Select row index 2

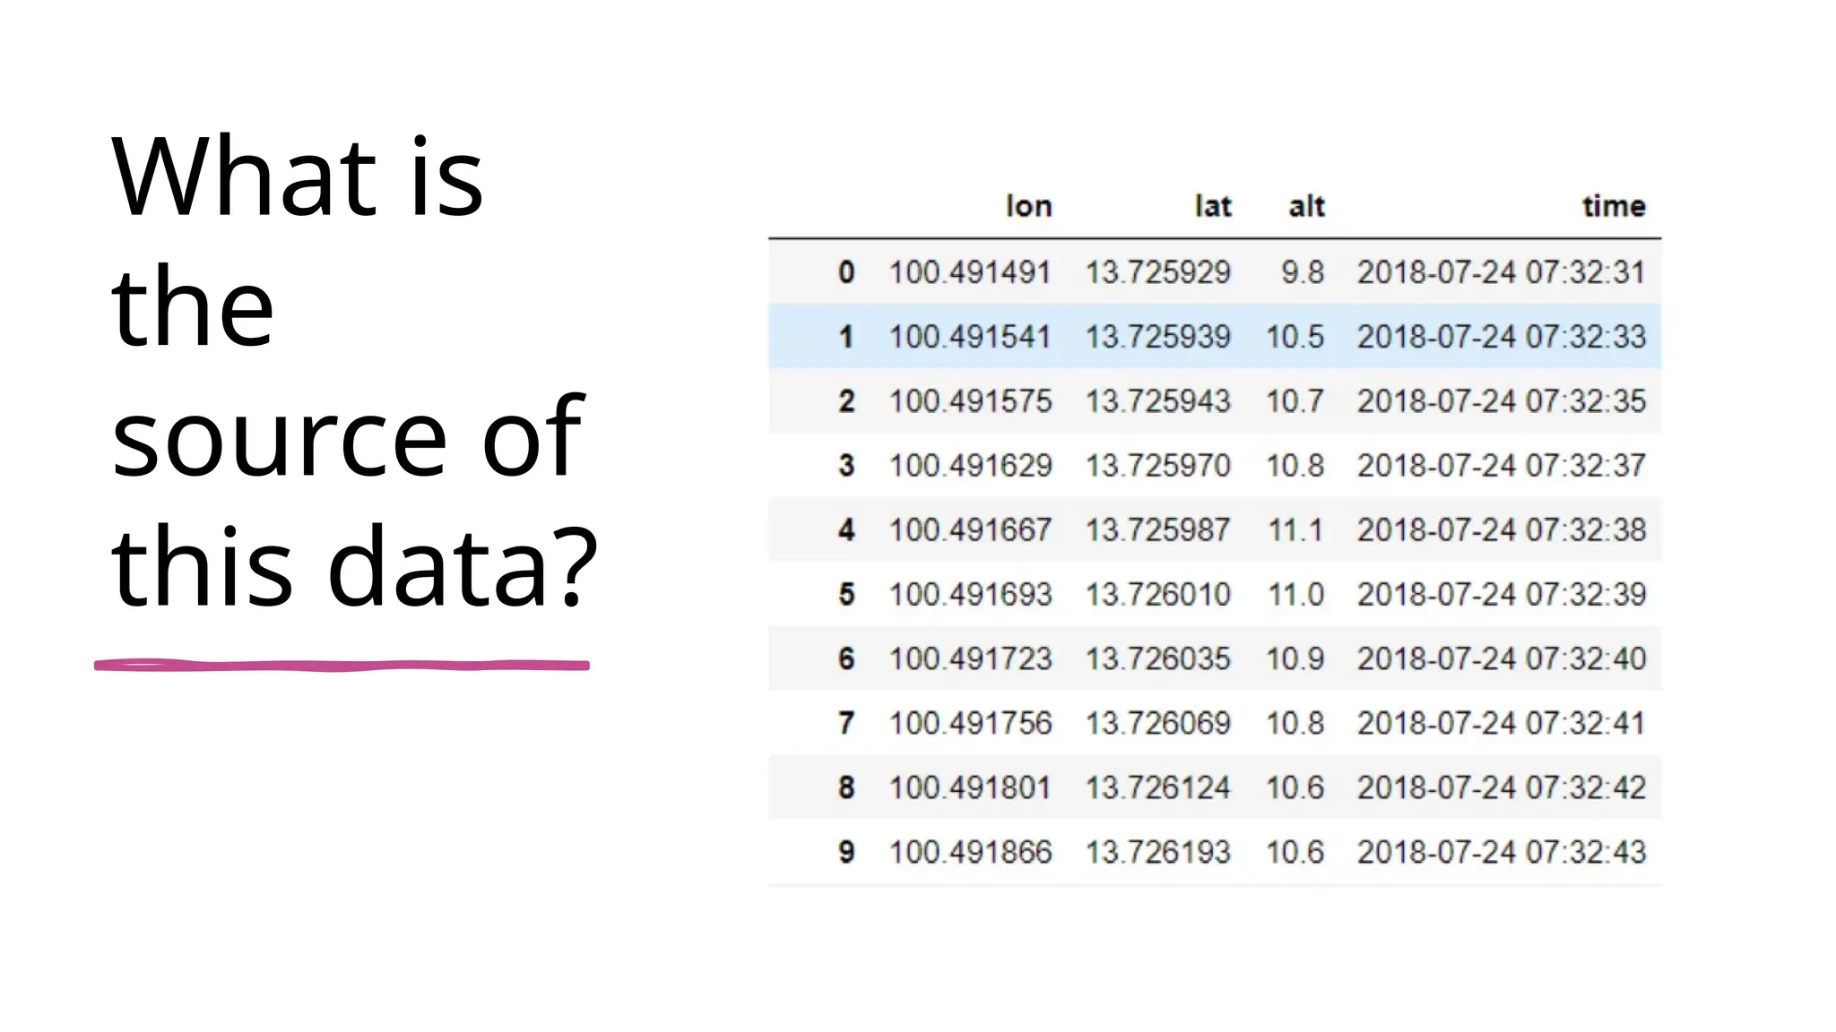click(x=846, y=400)
